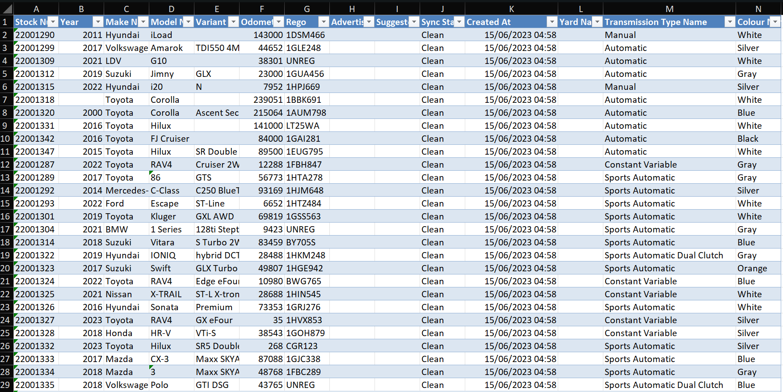Select column K header
Image resolution: width=783 pixels, height=392 pixels.
point(511,9)
